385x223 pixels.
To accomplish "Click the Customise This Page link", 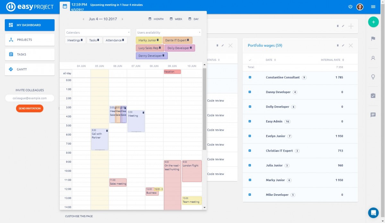I will click(x=79, y=216).
